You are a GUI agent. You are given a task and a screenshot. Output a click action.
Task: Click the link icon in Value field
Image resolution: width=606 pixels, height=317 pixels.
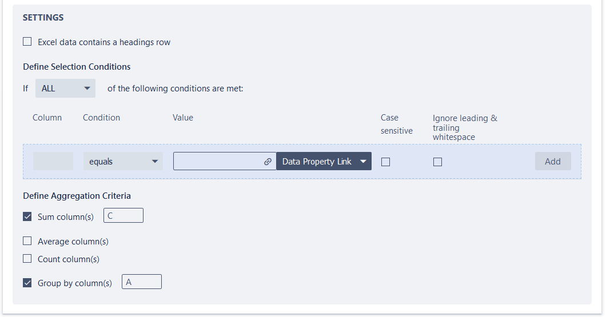point(268,162)
